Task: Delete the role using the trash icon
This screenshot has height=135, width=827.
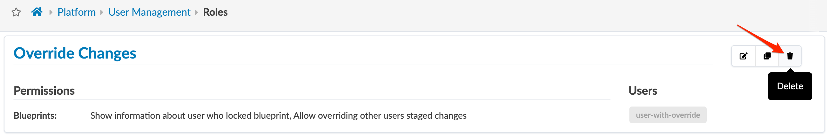Action: coord(790,56)
